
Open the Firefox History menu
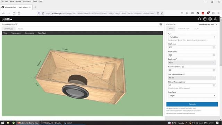(x=18, y=1)
